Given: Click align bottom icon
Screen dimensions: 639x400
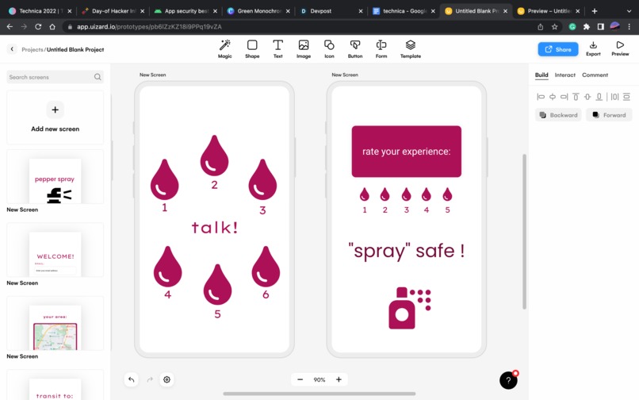Looking at the screenshot, I should coord(599,97).
